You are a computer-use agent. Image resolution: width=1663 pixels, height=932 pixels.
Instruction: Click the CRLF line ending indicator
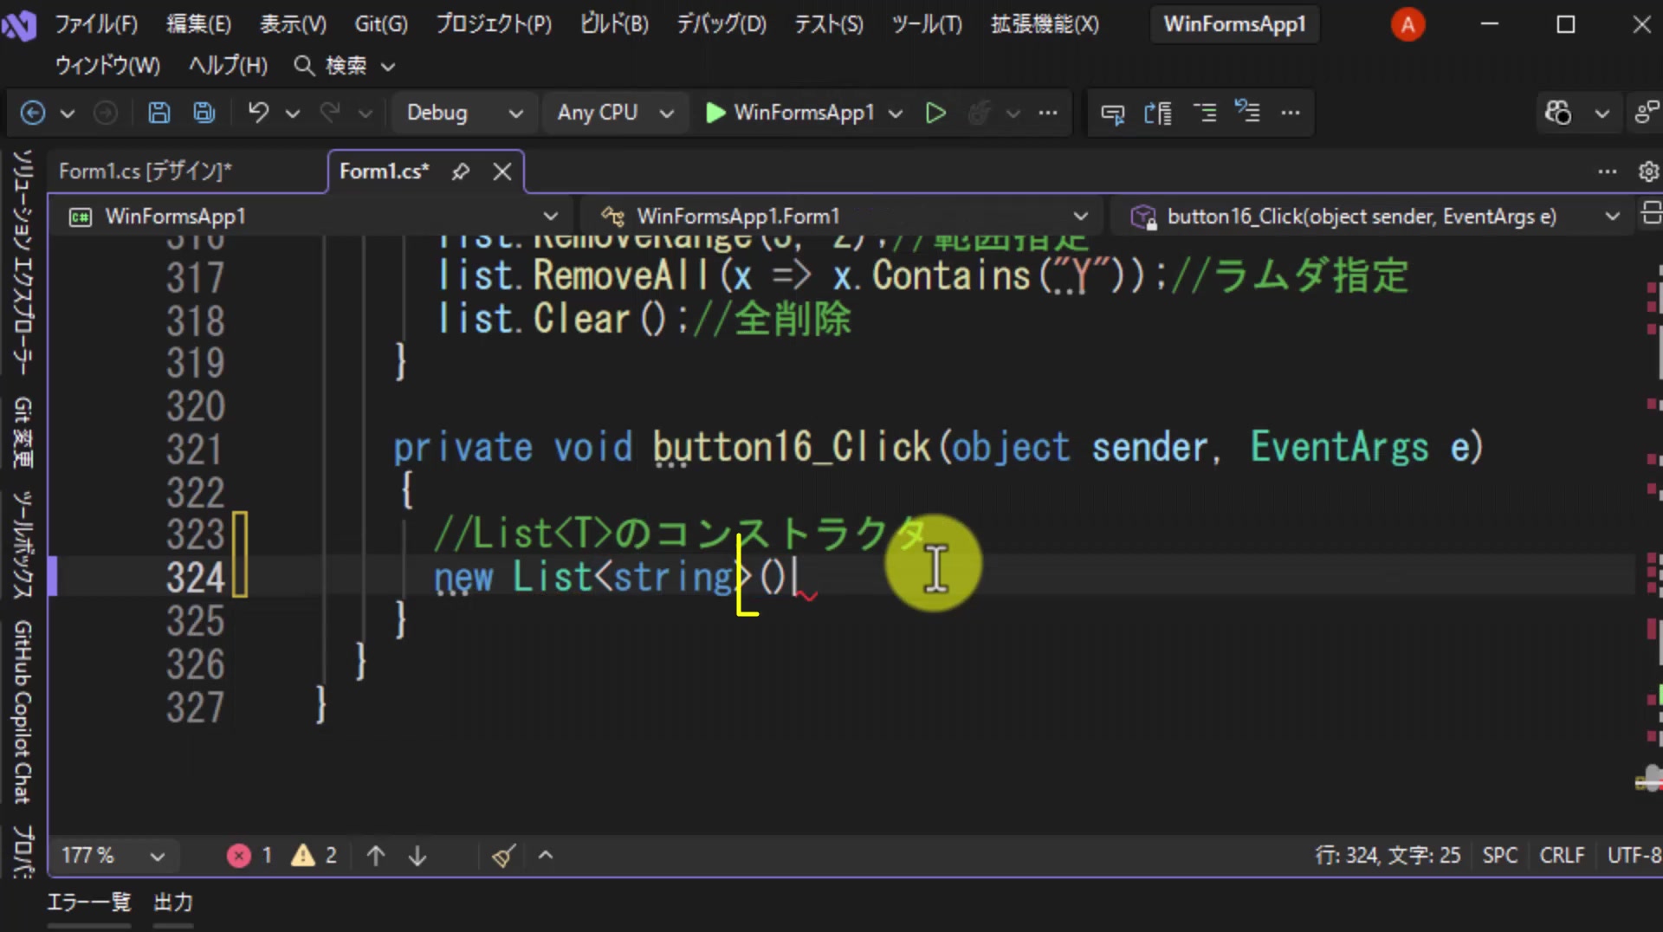click(x=1562, y=856)
